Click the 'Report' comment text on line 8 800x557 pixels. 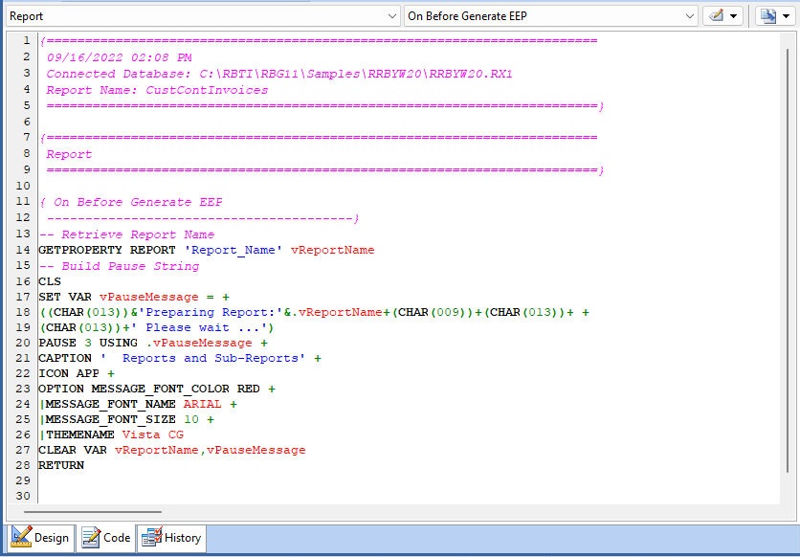(69, 154)
